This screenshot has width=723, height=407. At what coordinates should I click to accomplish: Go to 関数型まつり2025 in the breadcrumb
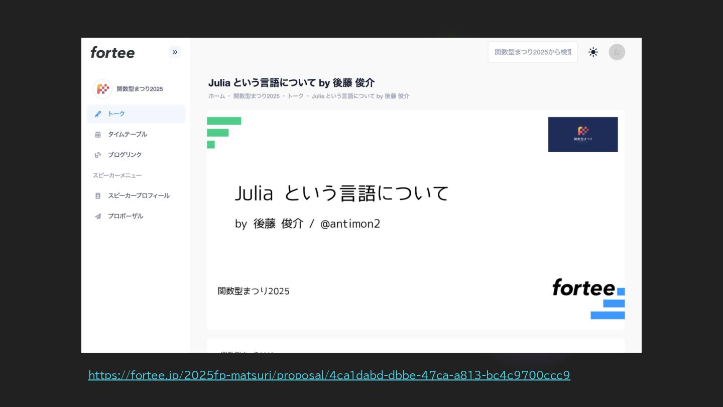(x=257, y=96)
